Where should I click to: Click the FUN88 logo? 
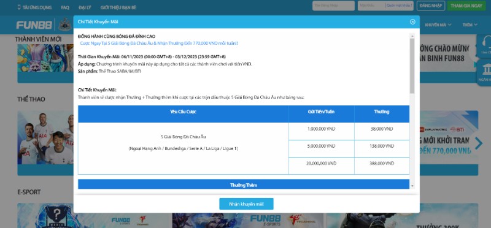click(34, 25)
